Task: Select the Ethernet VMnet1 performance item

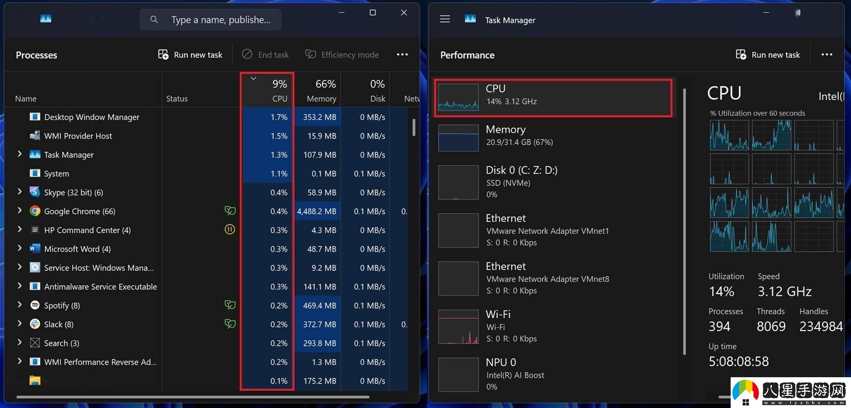Action: click(x=553, y=230)
